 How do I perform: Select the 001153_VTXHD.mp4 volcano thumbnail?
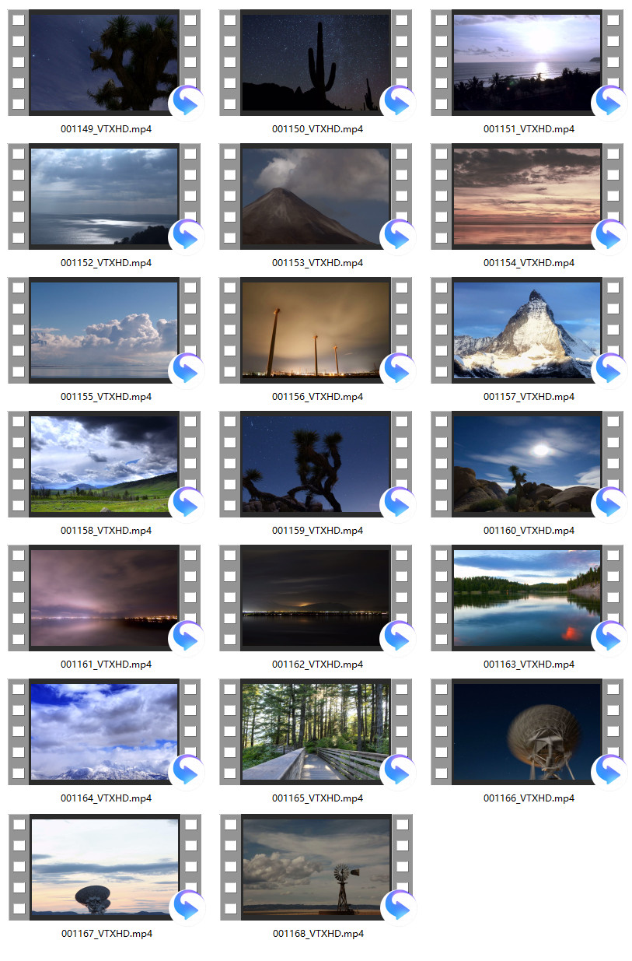coord(316,196)
